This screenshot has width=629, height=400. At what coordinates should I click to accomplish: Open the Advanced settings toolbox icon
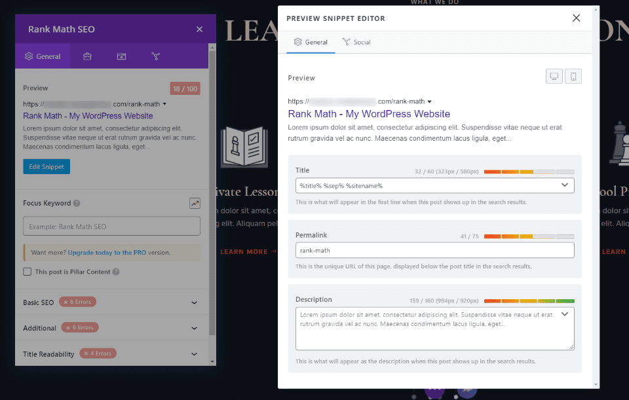[87, 56]
